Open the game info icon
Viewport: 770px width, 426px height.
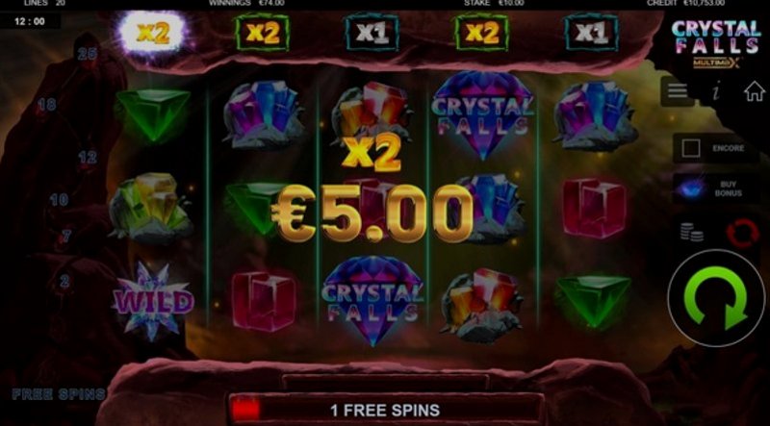point(716,91)
